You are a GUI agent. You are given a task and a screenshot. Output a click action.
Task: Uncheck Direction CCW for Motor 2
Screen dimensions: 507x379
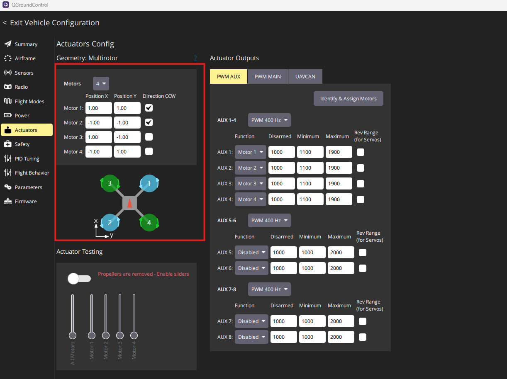pyautogui.click(x=149, y=122)
